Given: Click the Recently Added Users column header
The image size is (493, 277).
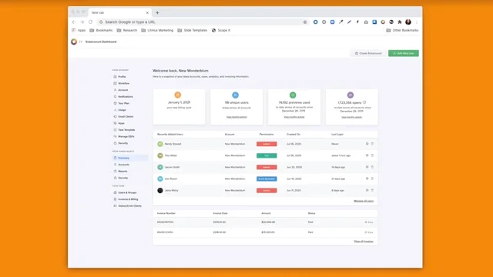Looking at the screenshot, I should 170,135.
